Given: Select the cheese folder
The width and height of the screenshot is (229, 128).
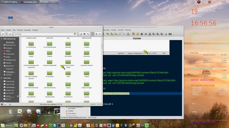Looking at the screenshot, I should click(50, 54).
